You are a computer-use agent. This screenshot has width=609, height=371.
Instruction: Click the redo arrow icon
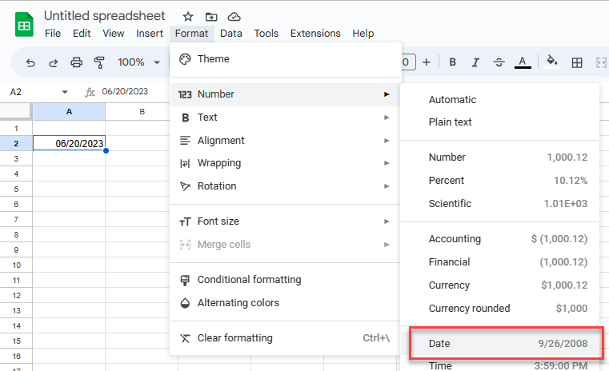[54, 62]
